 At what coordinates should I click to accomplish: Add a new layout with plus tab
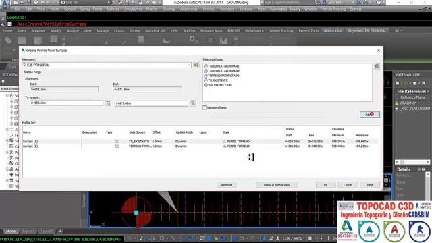pyautogui.click(x=60, y=231)
